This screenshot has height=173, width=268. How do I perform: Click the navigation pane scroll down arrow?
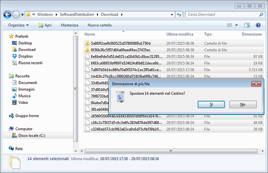click(x=76, y=151)
